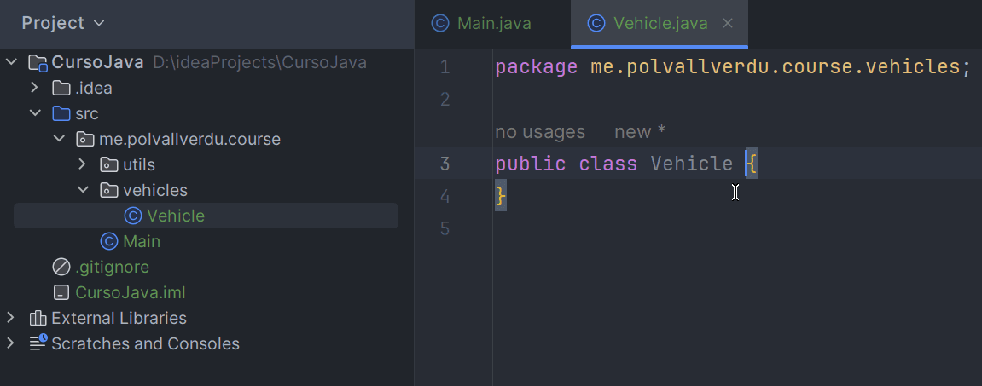Select the CursoJava.iml file row
The height and width of the screenshot is (386, 982).
[206, 293]
